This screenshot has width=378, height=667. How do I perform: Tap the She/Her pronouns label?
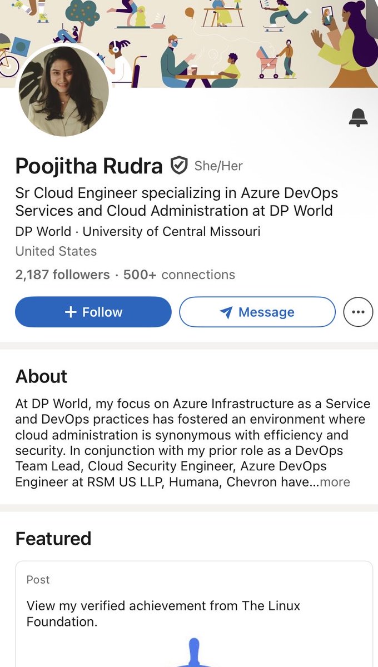pyautogui.click(x=218, y=166)
